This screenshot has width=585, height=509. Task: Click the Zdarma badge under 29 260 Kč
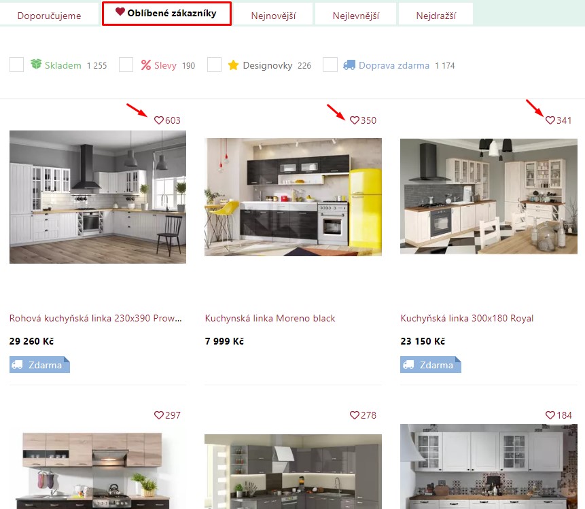[x=39, y=364]
